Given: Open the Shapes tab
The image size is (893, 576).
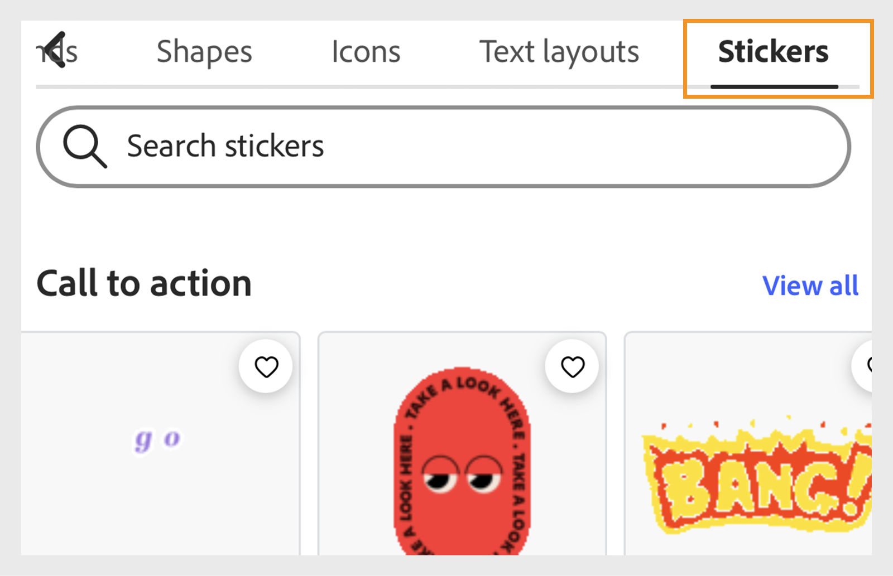Looking at the screenshot, I should 204,52.
